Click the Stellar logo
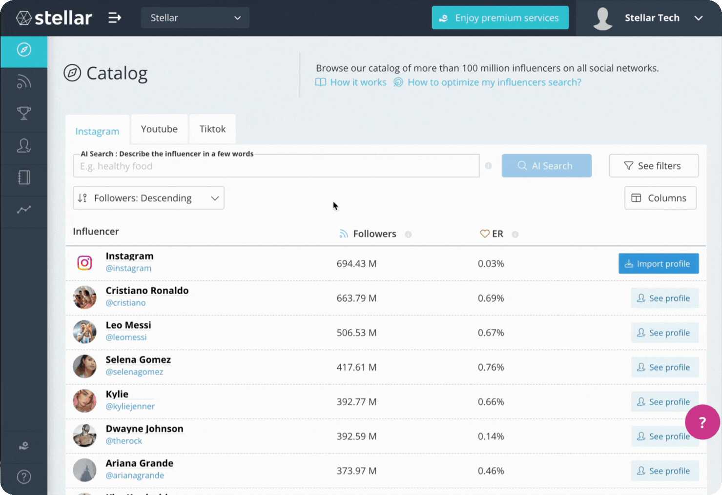The image size is (722, 495). tap(54, 18)
